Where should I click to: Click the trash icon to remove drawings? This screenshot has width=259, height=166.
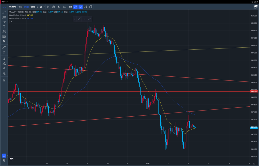point(4,80)
